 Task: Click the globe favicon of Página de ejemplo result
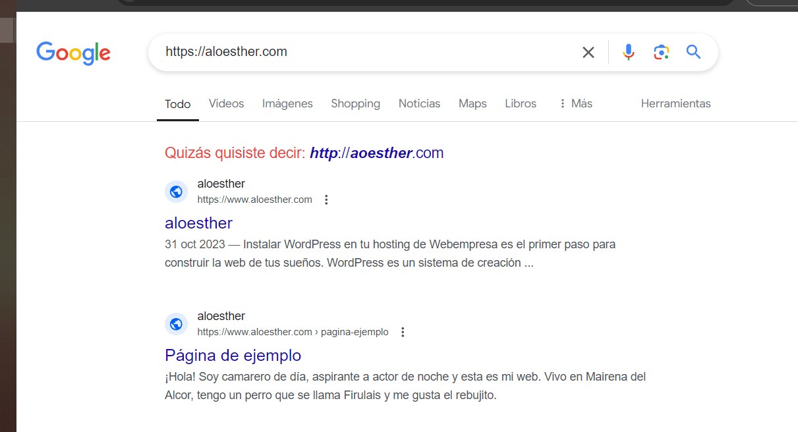[x=176, y=324]
